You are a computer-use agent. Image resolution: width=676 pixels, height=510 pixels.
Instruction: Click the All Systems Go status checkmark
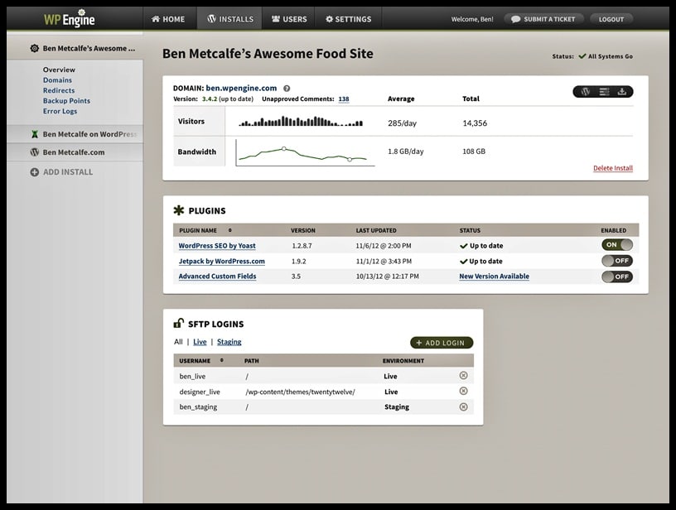[582, 56]
